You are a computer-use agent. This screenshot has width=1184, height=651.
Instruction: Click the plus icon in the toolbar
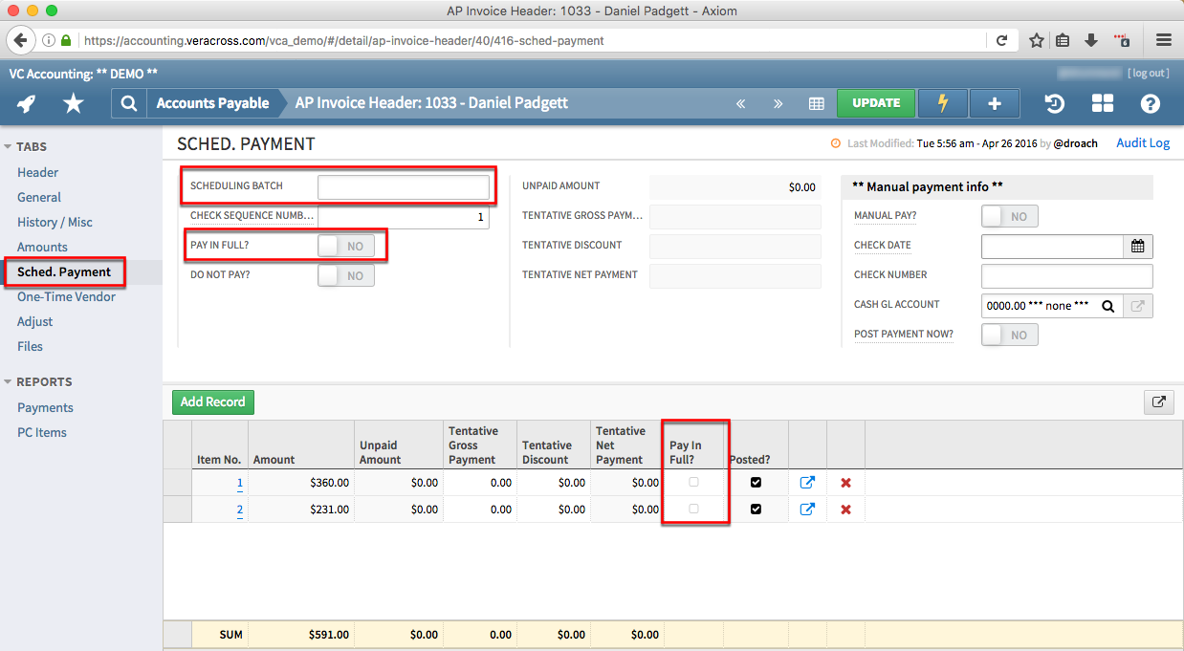(994, 102)
